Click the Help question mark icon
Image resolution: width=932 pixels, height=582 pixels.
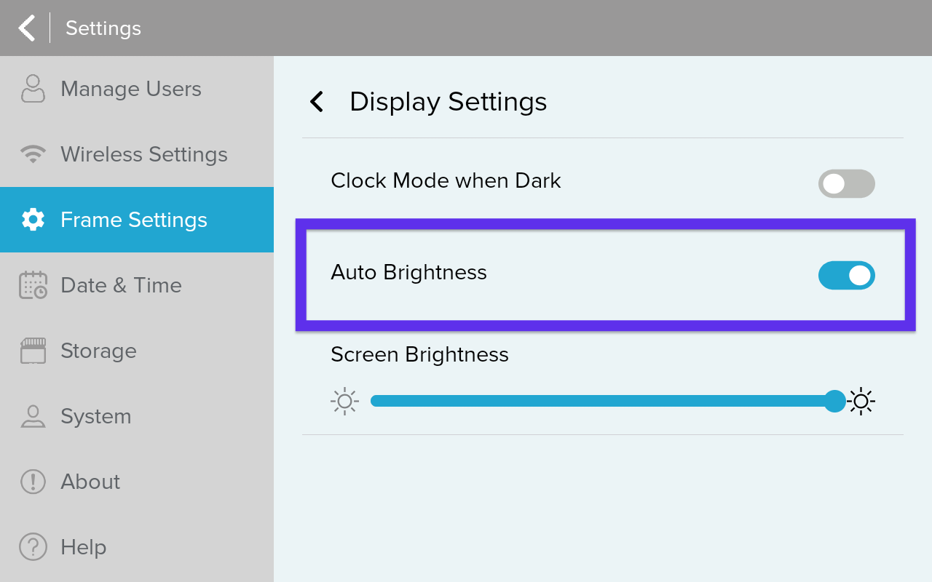pyautogui.click(x=33, y=547)
